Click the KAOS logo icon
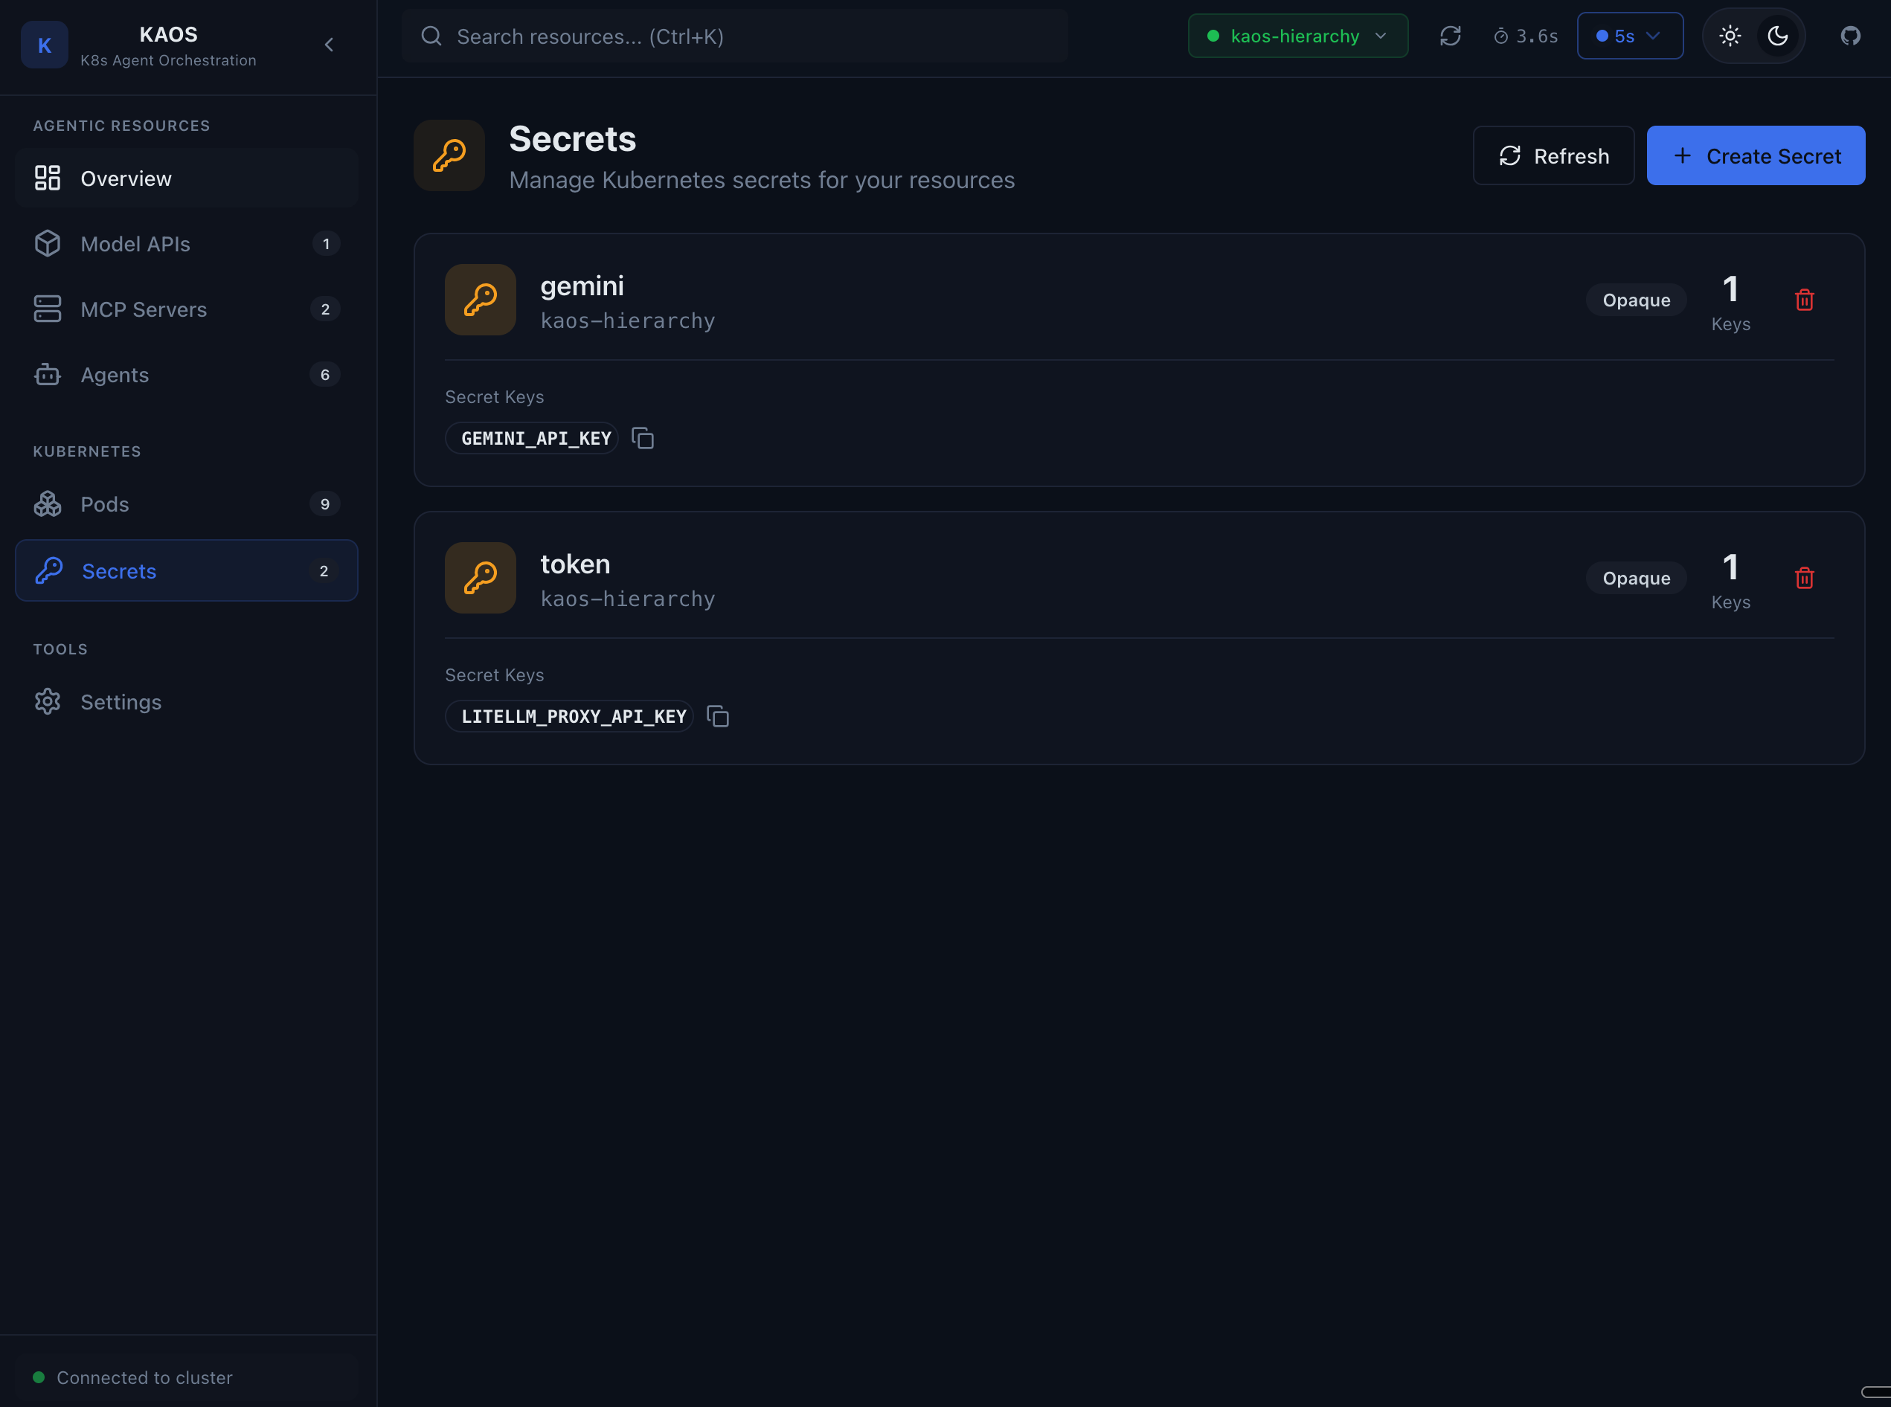Viewport: 1891px width, 1407px height. pos(45,45)
